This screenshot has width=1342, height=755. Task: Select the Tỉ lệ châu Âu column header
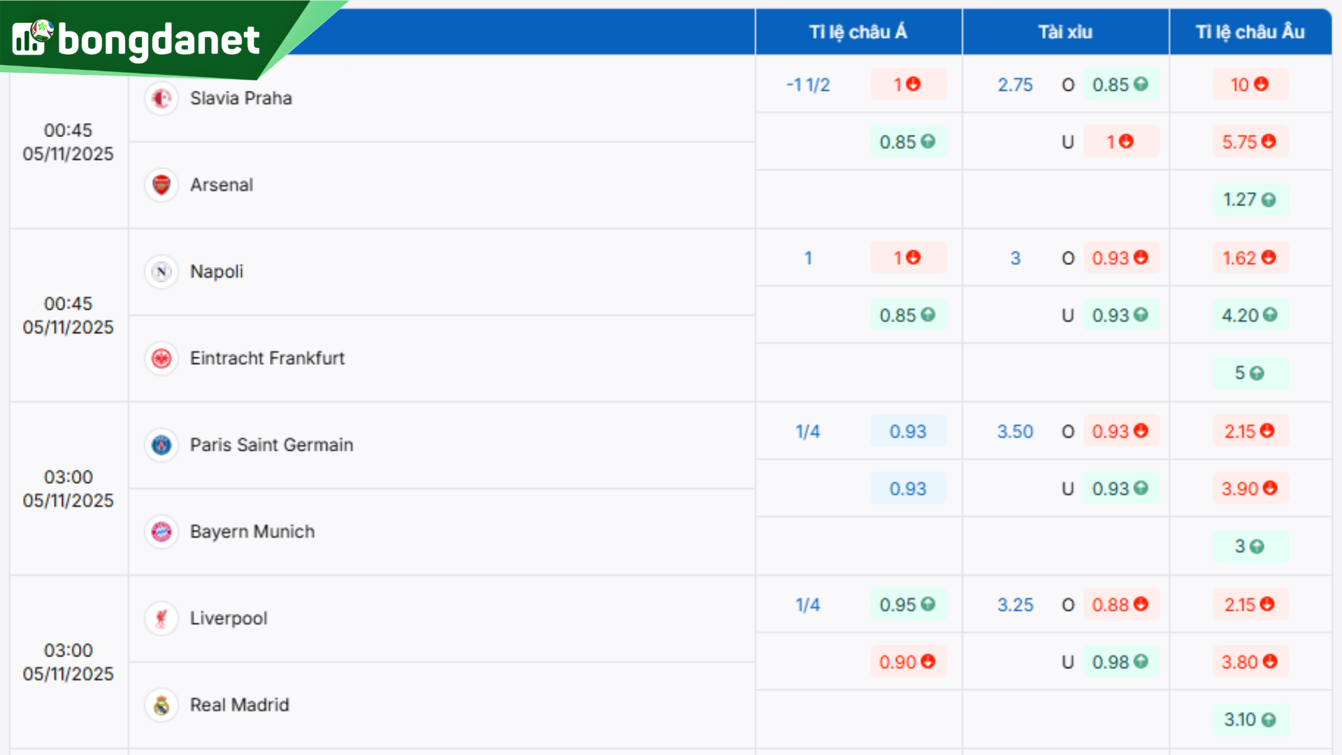click(x=1250, y=32)
